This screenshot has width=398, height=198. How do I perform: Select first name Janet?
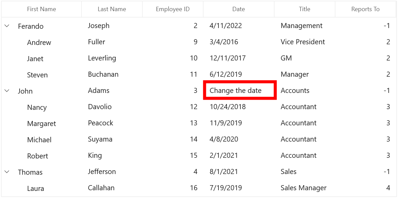coord(35,59)
